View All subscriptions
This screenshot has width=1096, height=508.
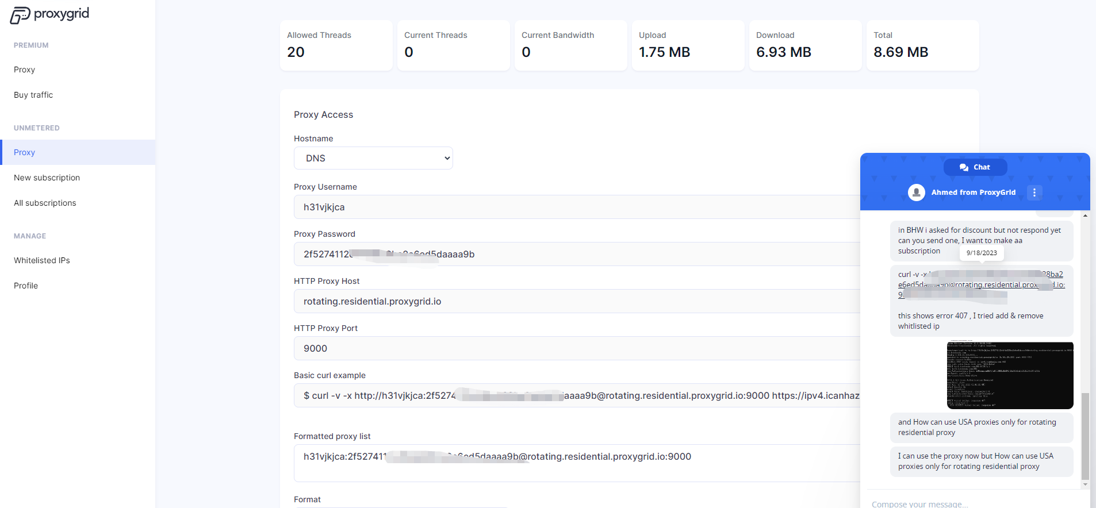(45, 203)
